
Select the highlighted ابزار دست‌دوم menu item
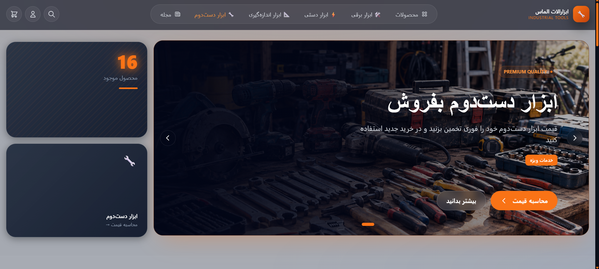click(x=214, y=14)
